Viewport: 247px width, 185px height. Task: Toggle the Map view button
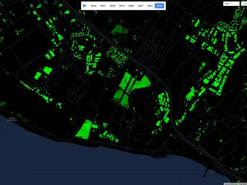click(245, 3)
